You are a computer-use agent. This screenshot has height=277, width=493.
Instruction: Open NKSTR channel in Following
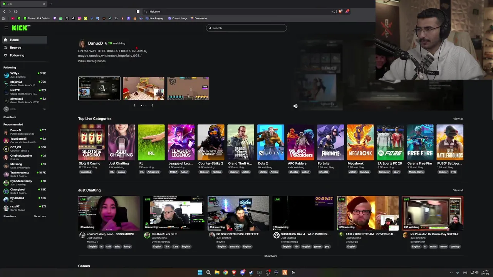coord(25,92)
